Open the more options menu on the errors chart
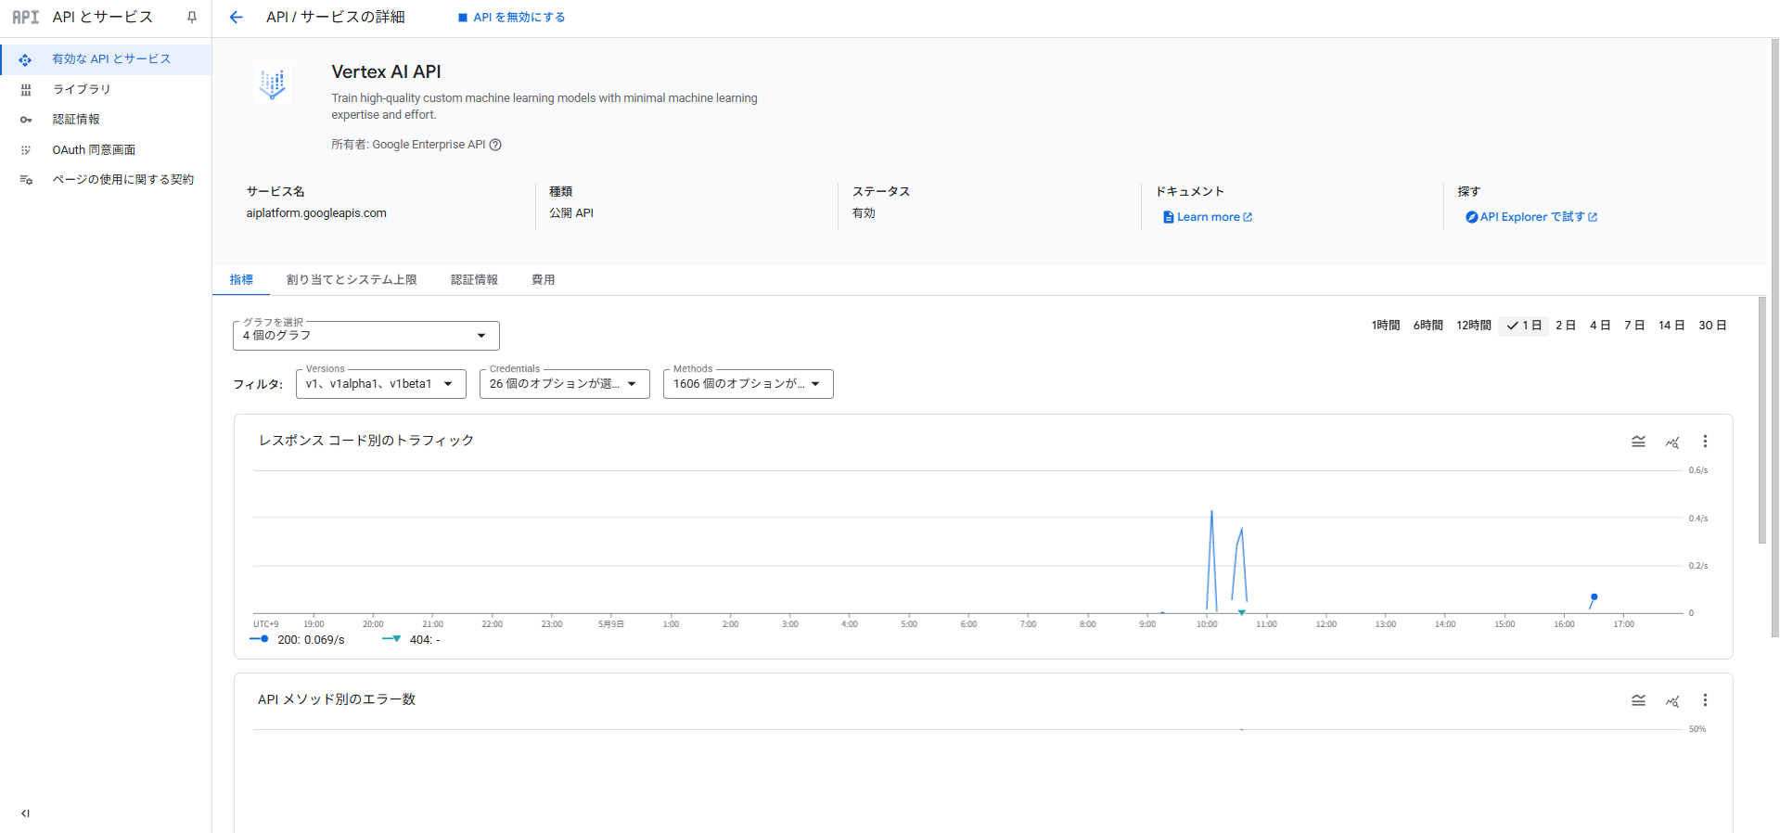This screenshot has width=1780, height=833. pos(1705,700)
